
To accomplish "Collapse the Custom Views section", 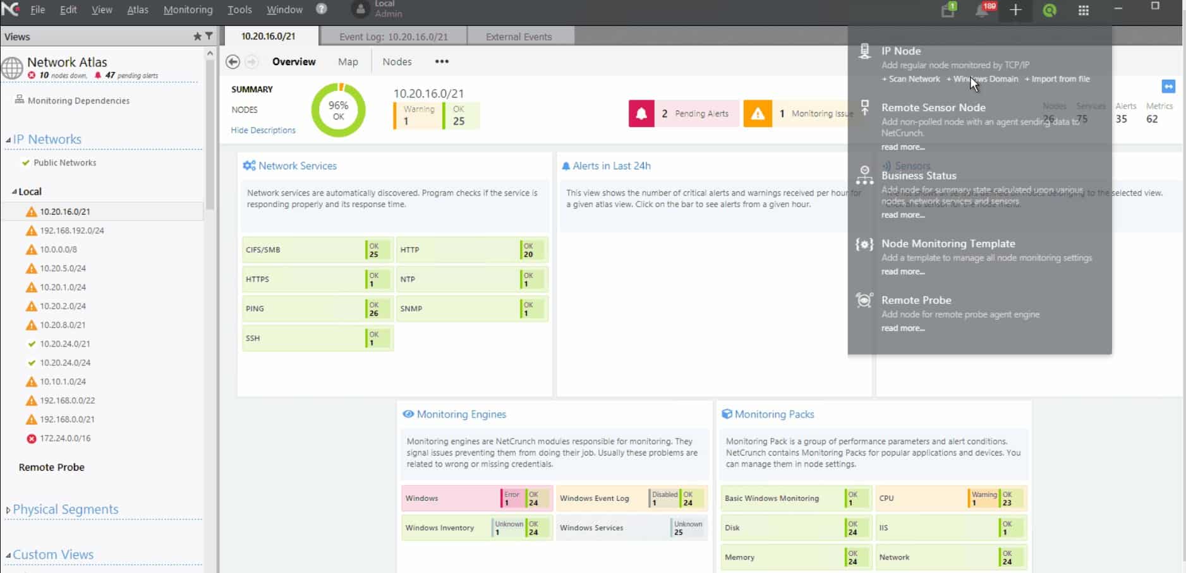I will [8, 555].
